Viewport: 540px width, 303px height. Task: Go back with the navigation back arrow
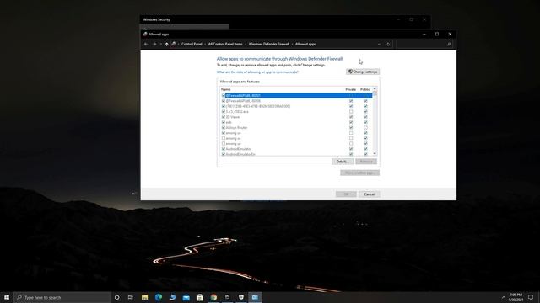tap(146, 45)
